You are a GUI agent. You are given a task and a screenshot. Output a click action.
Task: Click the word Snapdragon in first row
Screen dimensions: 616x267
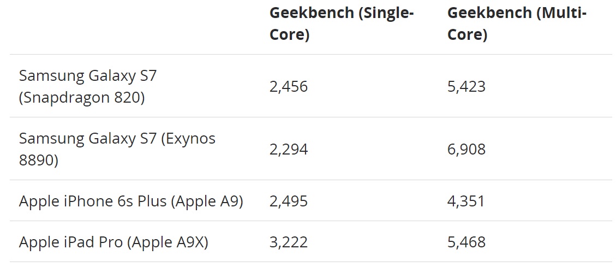pos(65,98)
